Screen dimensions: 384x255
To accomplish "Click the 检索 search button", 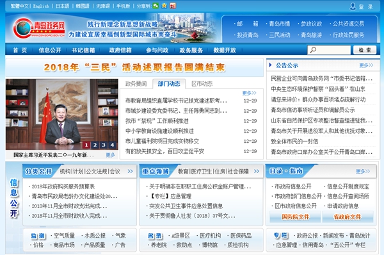I will point(365,50).
